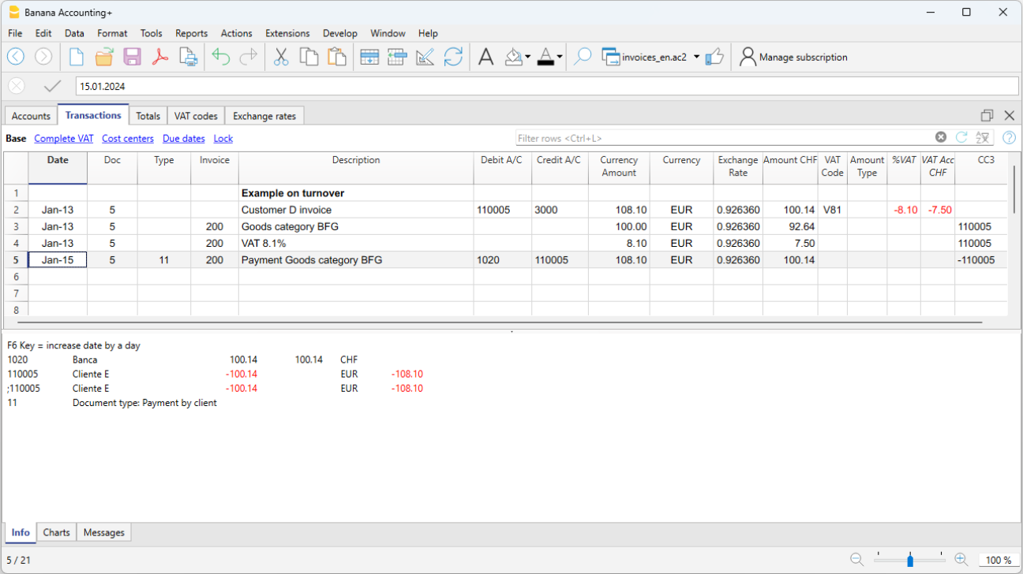Click the zoom slider handle
1023x574 pixels.
pos(910,560)
